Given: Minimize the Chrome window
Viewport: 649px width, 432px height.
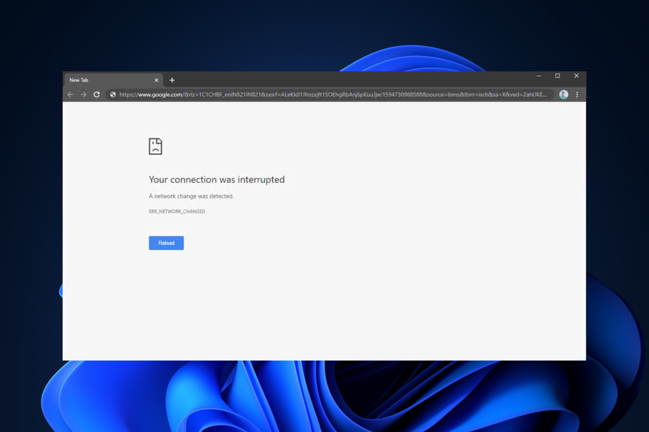Looking at the screenshot, I should coord(539,76).
